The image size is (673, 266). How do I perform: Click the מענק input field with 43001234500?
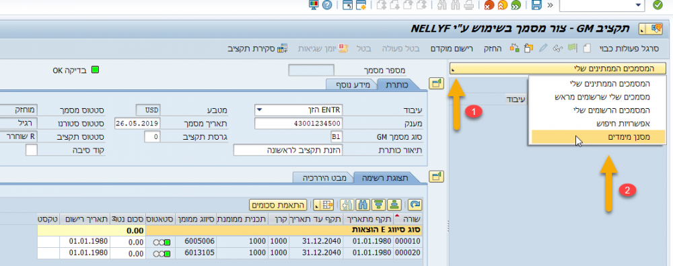[x=299, y=124]
